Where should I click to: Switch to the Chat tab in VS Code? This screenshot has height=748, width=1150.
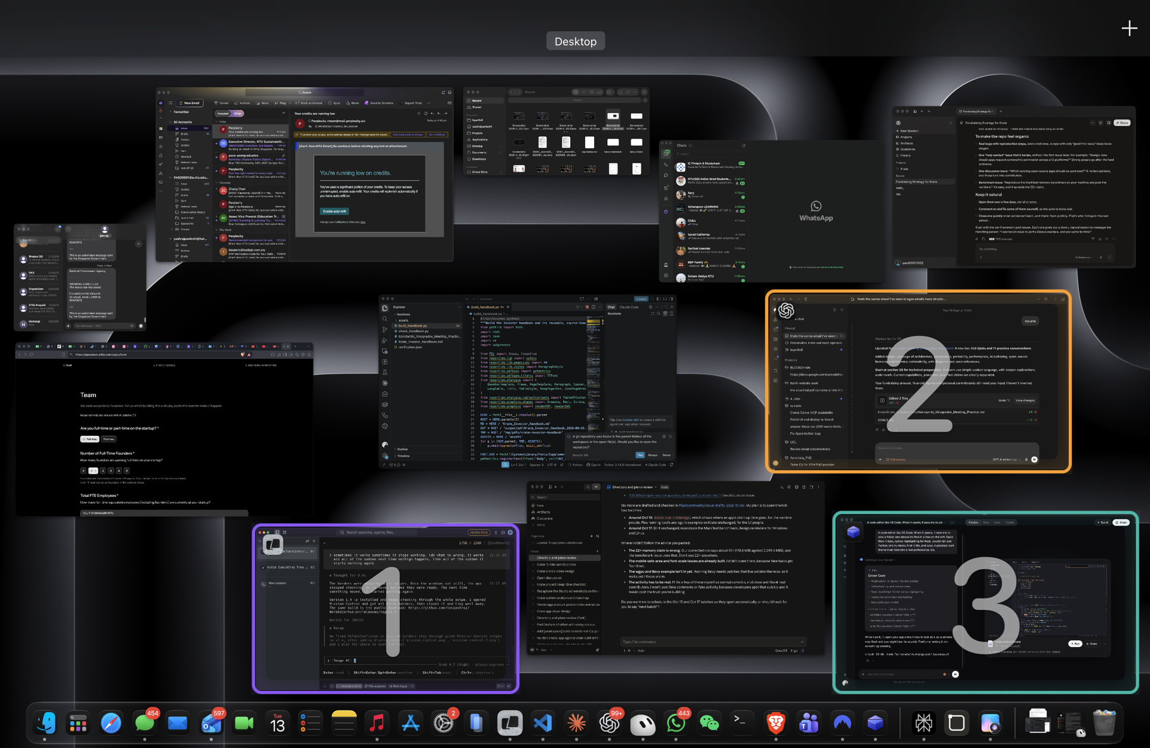[611, 307]
